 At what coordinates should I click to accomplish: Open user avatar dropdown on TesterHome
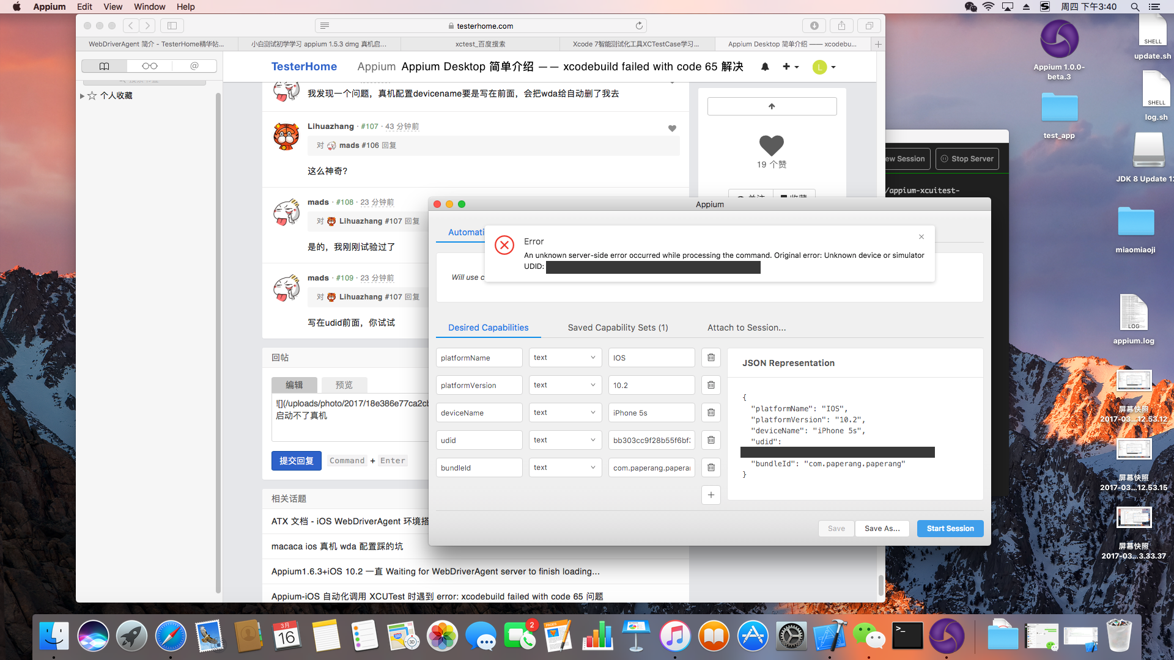click(x=824, y=67)
